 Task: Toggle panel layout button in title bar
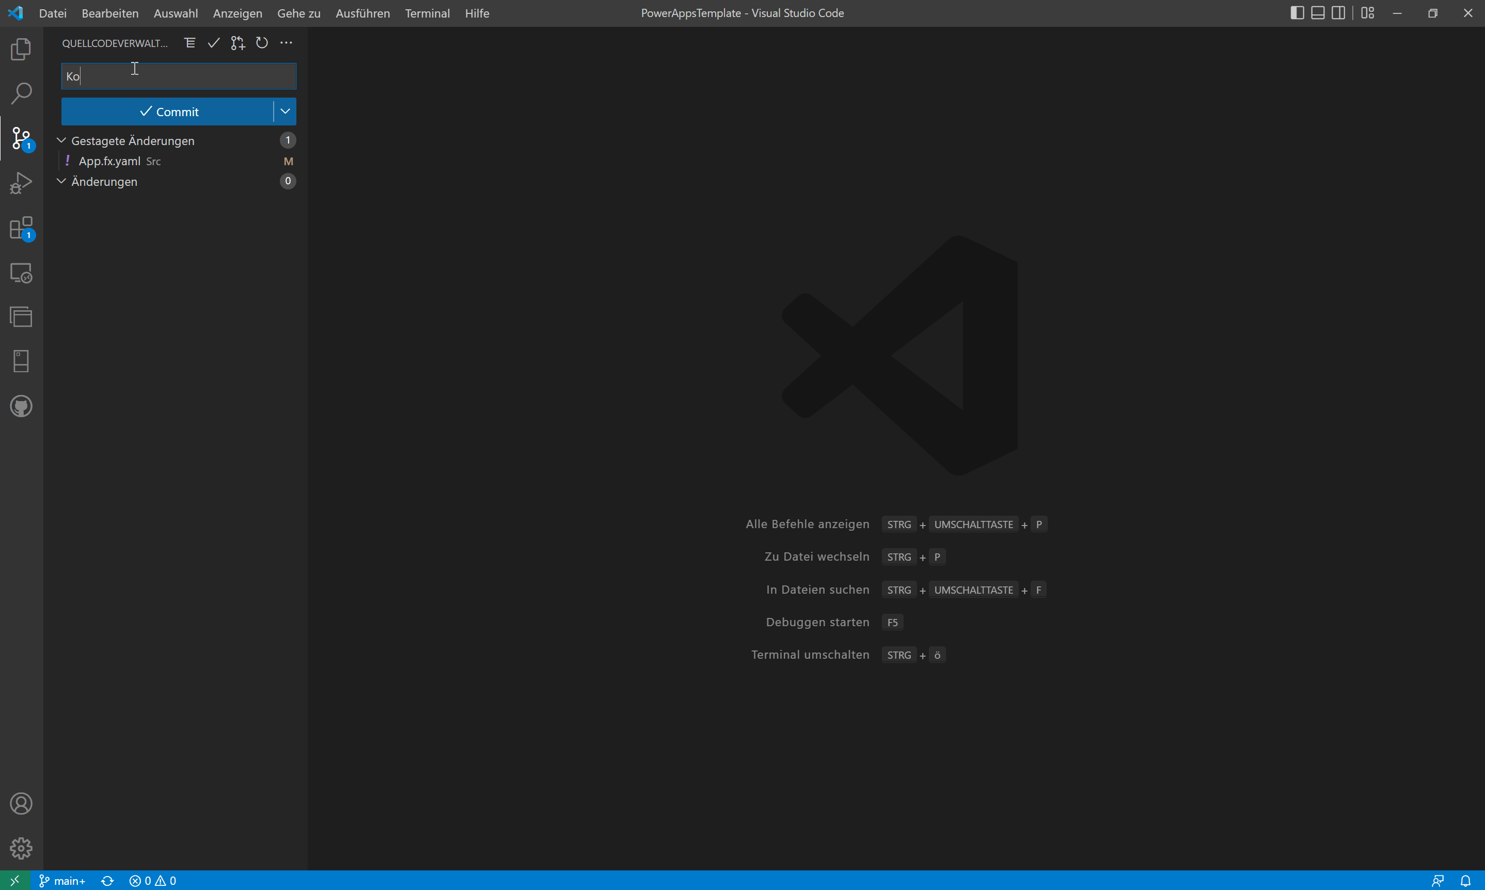click(x=1318, y=12)
